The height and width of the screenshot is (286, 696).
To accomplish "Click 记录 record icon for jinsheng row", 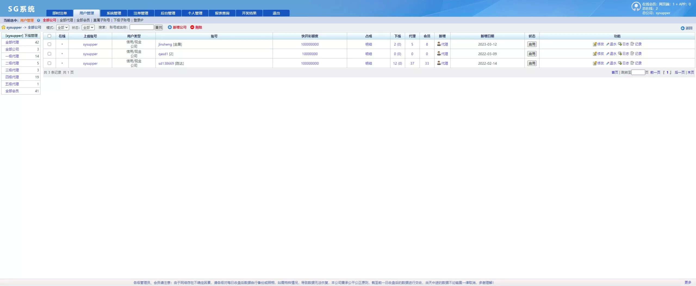I will 632,44.
